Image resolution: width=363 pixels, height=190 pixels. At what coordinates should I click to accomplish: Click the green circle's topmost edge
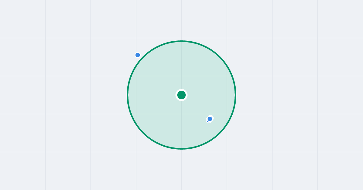tap(181, 41)
